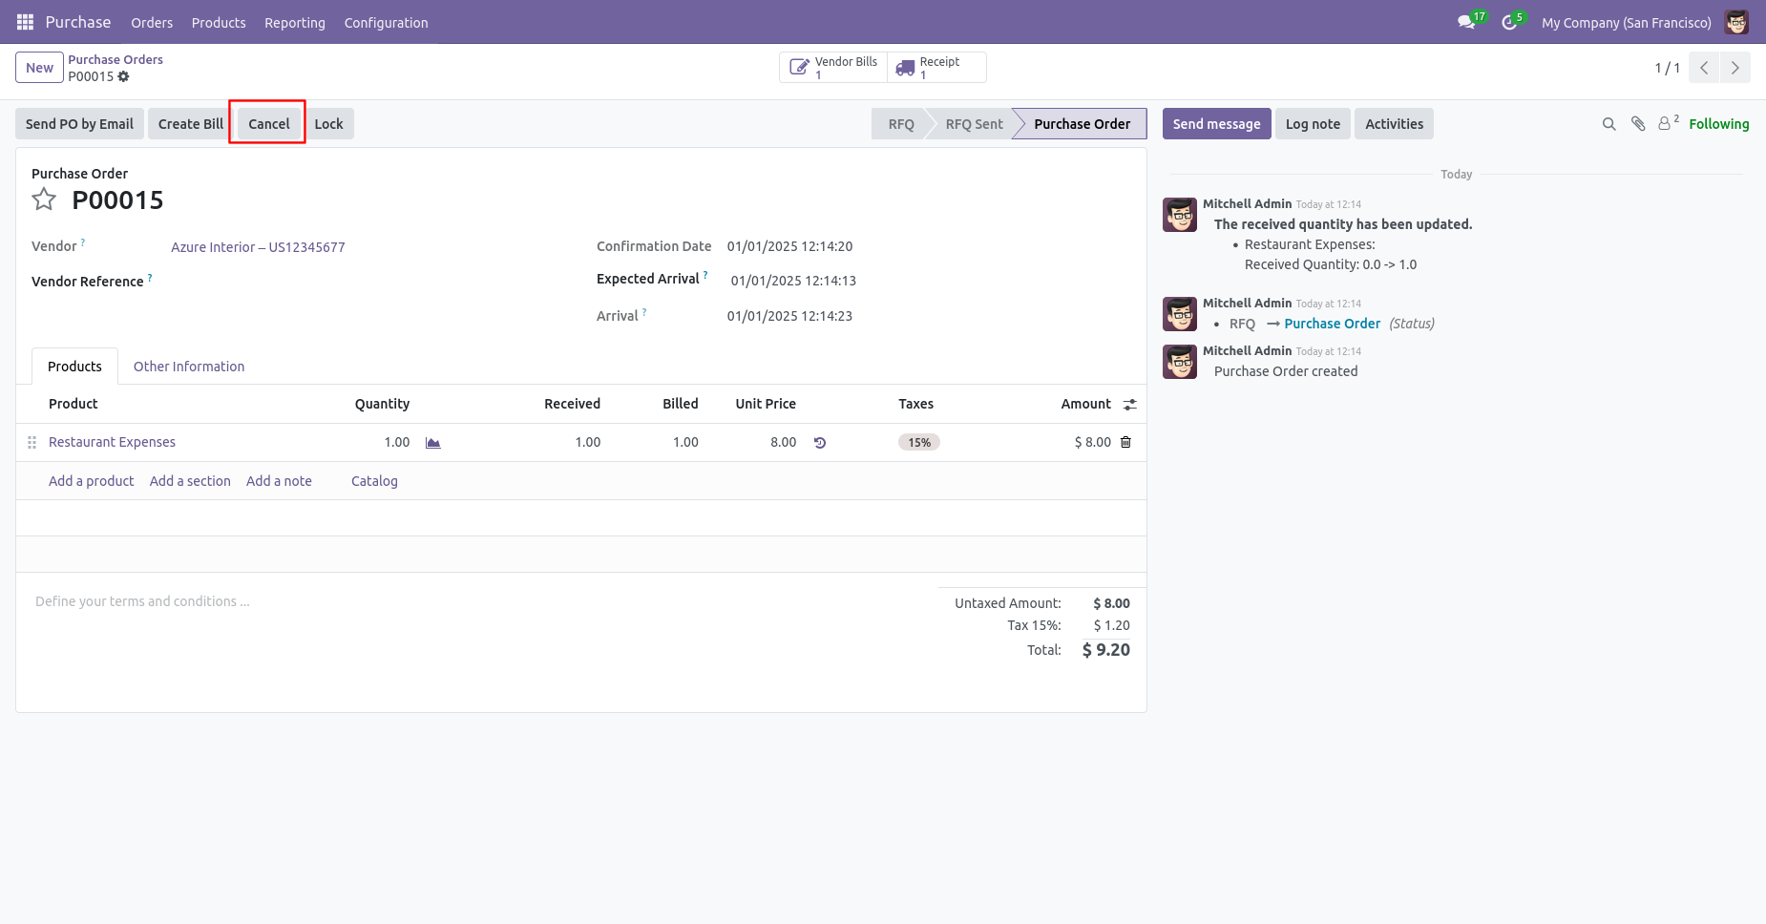Click the paperclip attachments icon
This screenshot has width=1766, height=924.
tap(1638, 124)
